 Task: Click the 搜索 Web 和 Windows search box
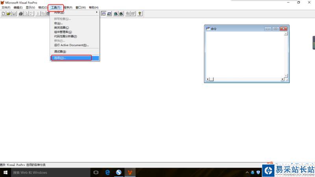click(51, 173)
